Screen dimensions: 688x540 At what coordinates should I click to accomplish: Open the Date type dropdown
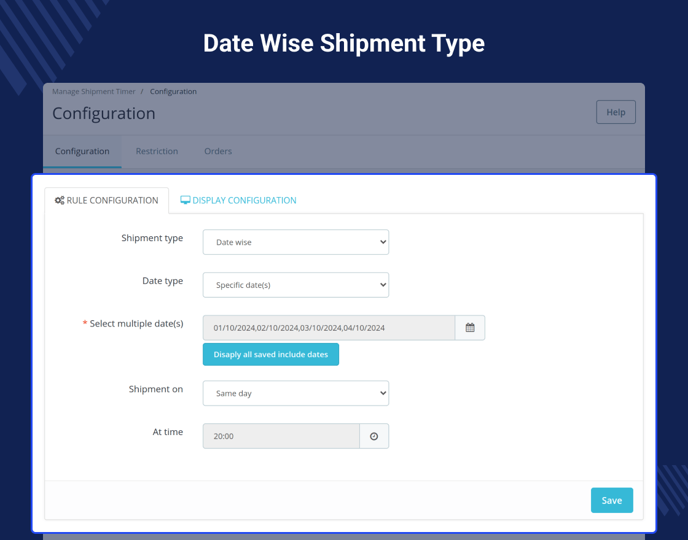pyautogui.click(x=295, y=285)
